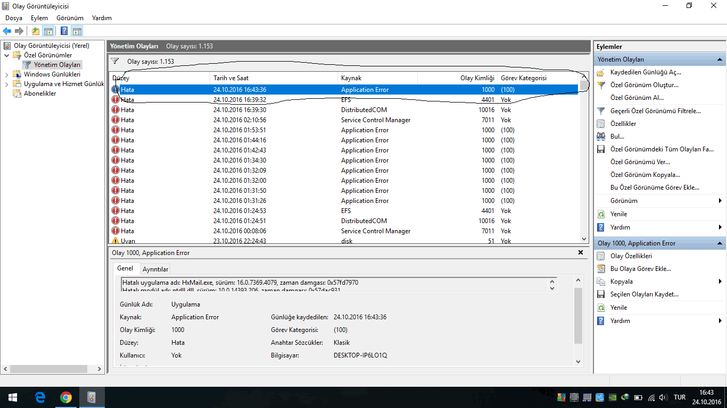Screen dimensions: 727x408
Task: Open Olay Özellikleri from actions pane
Action: click(x=631, y=256)
